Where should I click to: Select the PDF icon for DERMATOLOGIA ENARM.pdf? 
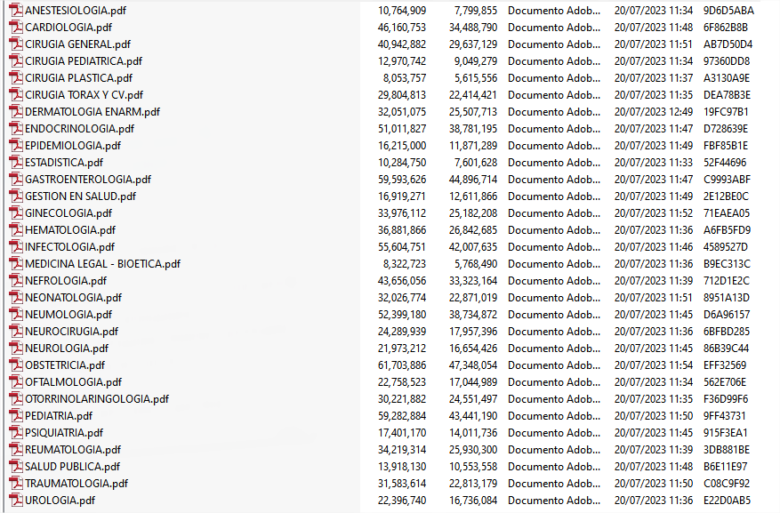tap(15, 112)
